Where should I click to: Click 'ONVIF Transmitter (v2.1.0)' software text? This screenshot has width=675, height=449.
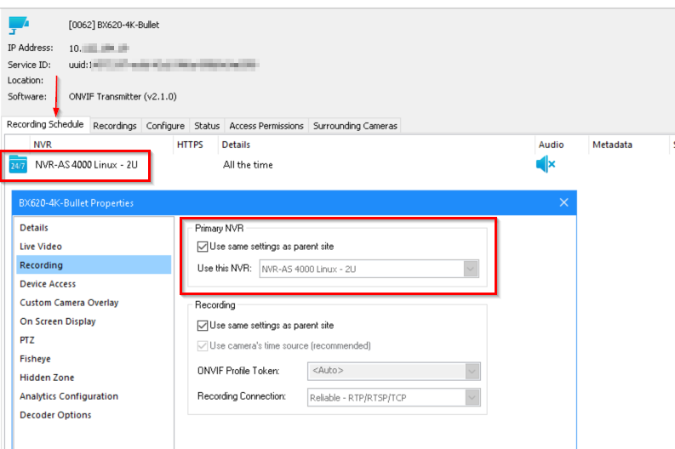pos(123,96)
